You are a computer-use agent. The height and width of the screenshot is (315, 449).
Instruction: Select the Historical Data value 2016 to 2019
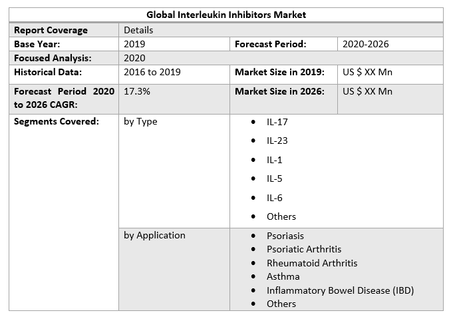(x=152, y=72)
